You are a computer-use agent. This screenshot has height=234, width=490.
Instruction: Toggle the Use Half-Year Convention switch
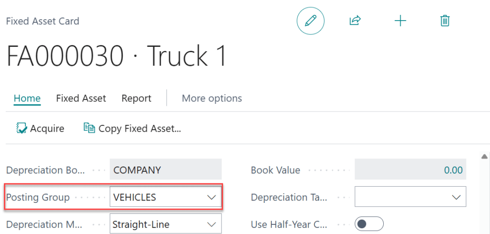tap(369, 224)
